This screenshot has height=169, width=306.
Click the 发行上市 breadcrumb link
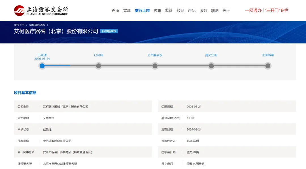[x=19, y=25]
